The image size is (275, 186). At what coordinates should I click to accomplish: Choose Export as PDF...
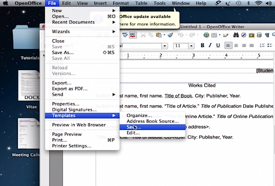point(82,88)
